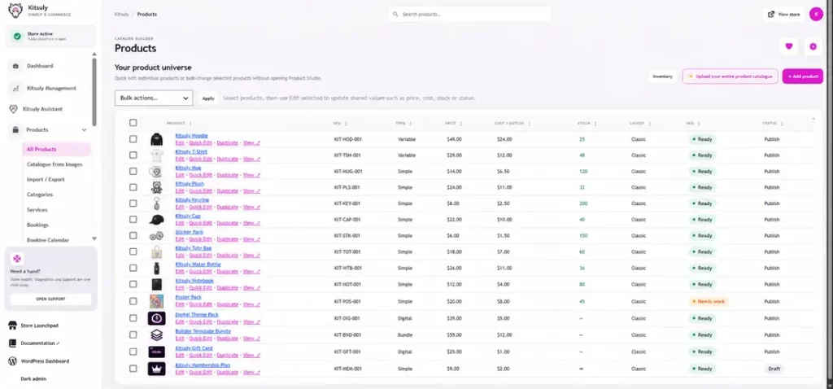Click Kitsuly Keyring thumbnail
The width and height of the screenshot is (833, 389).
[x=156, y=203]
